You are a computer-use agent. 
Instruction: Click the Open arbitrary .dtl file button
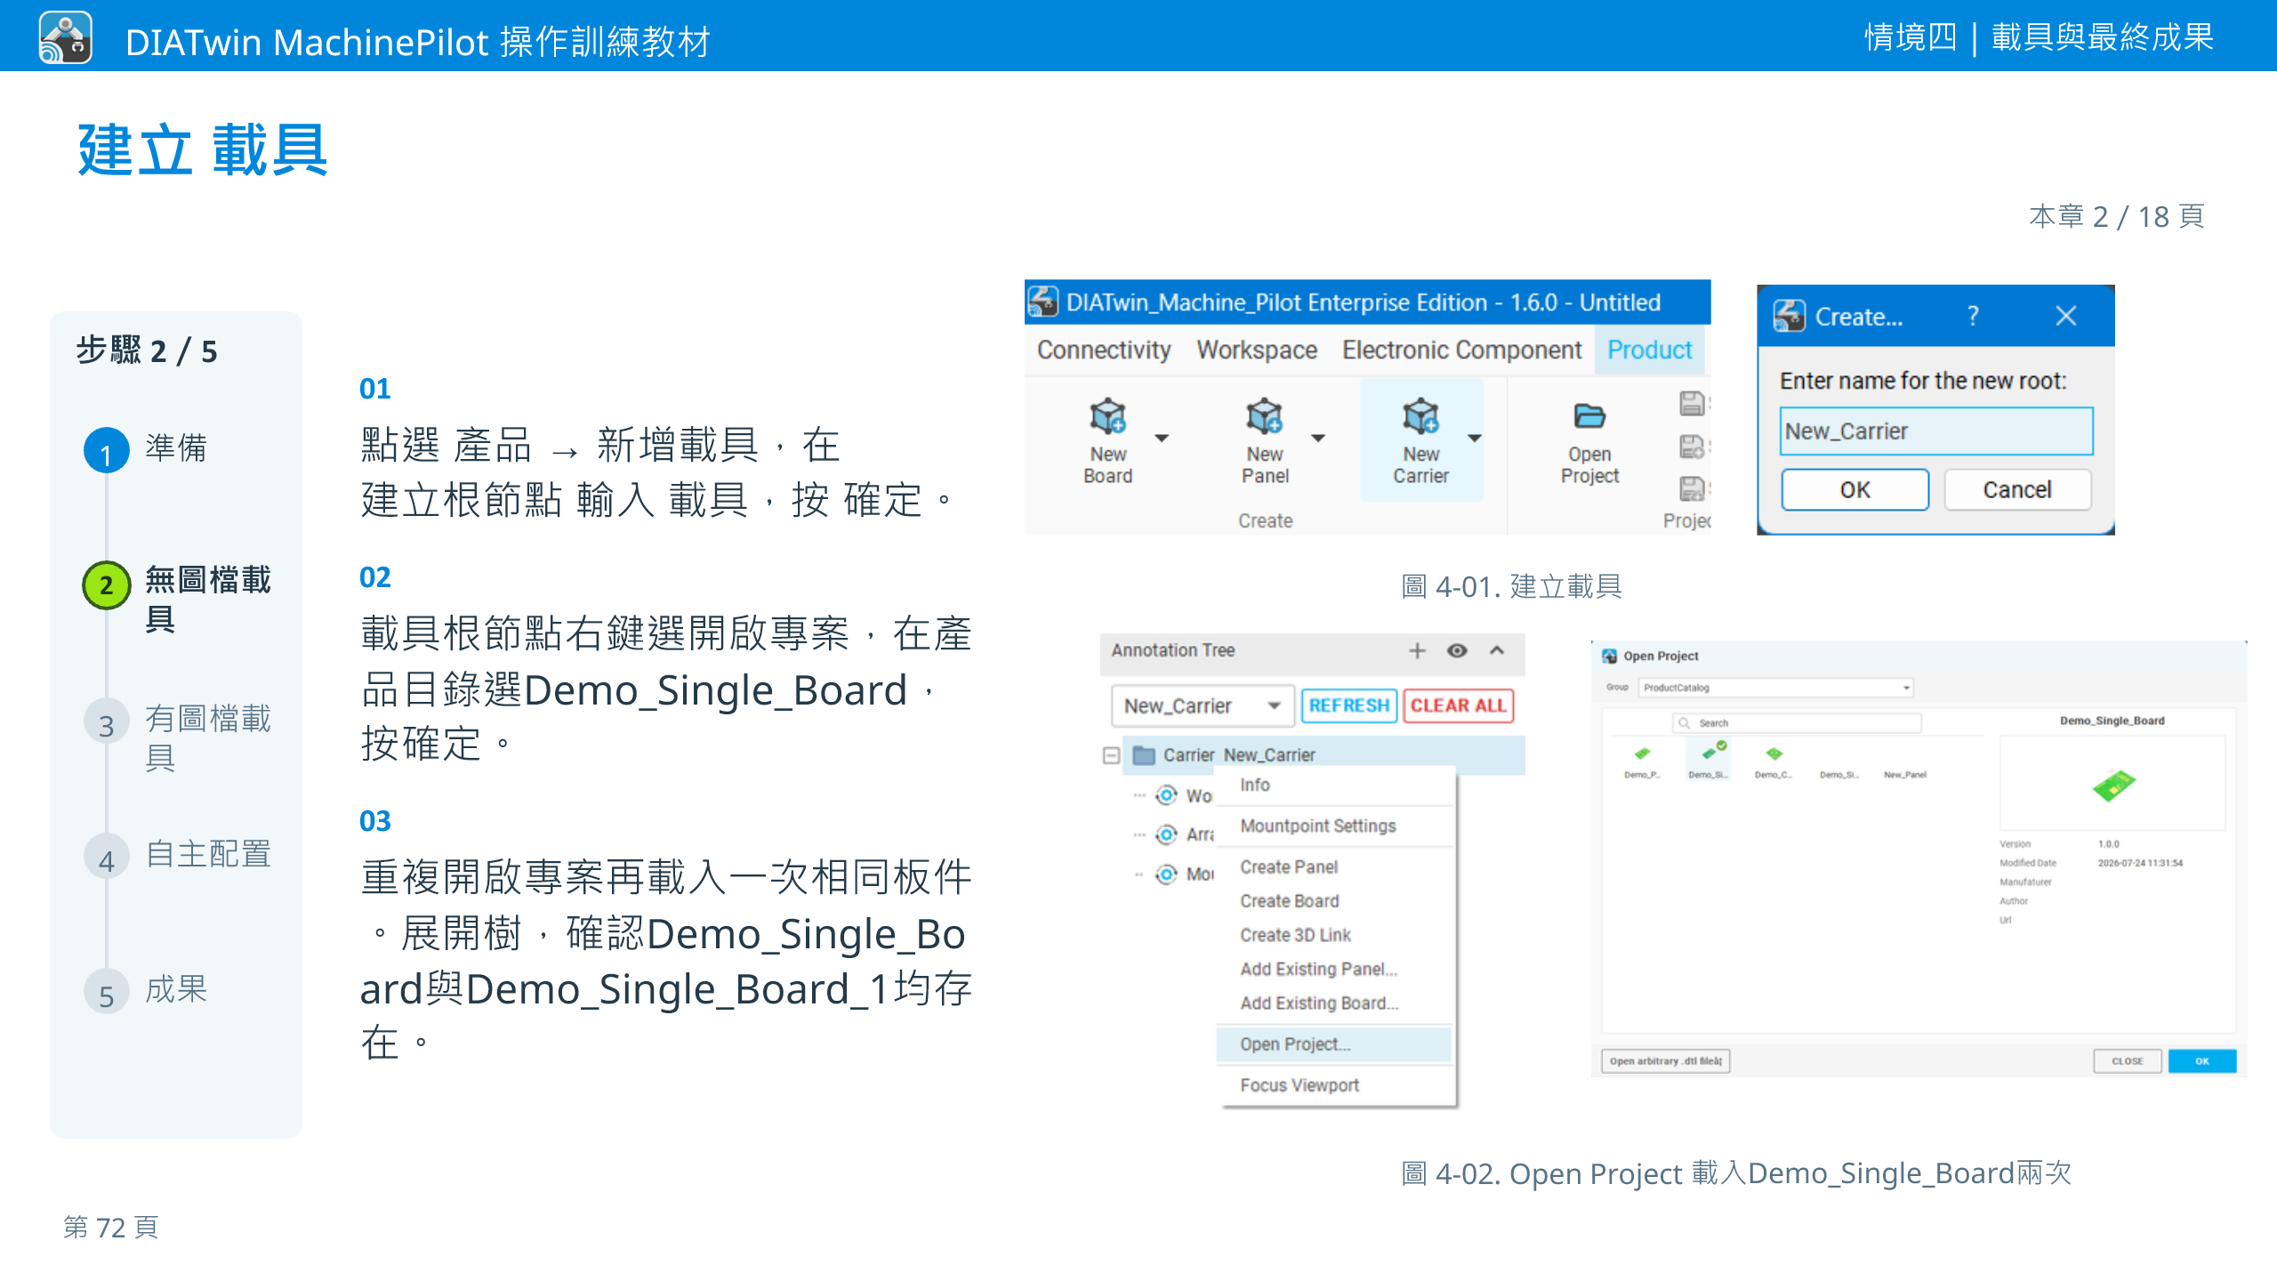click(1665, 1060)
